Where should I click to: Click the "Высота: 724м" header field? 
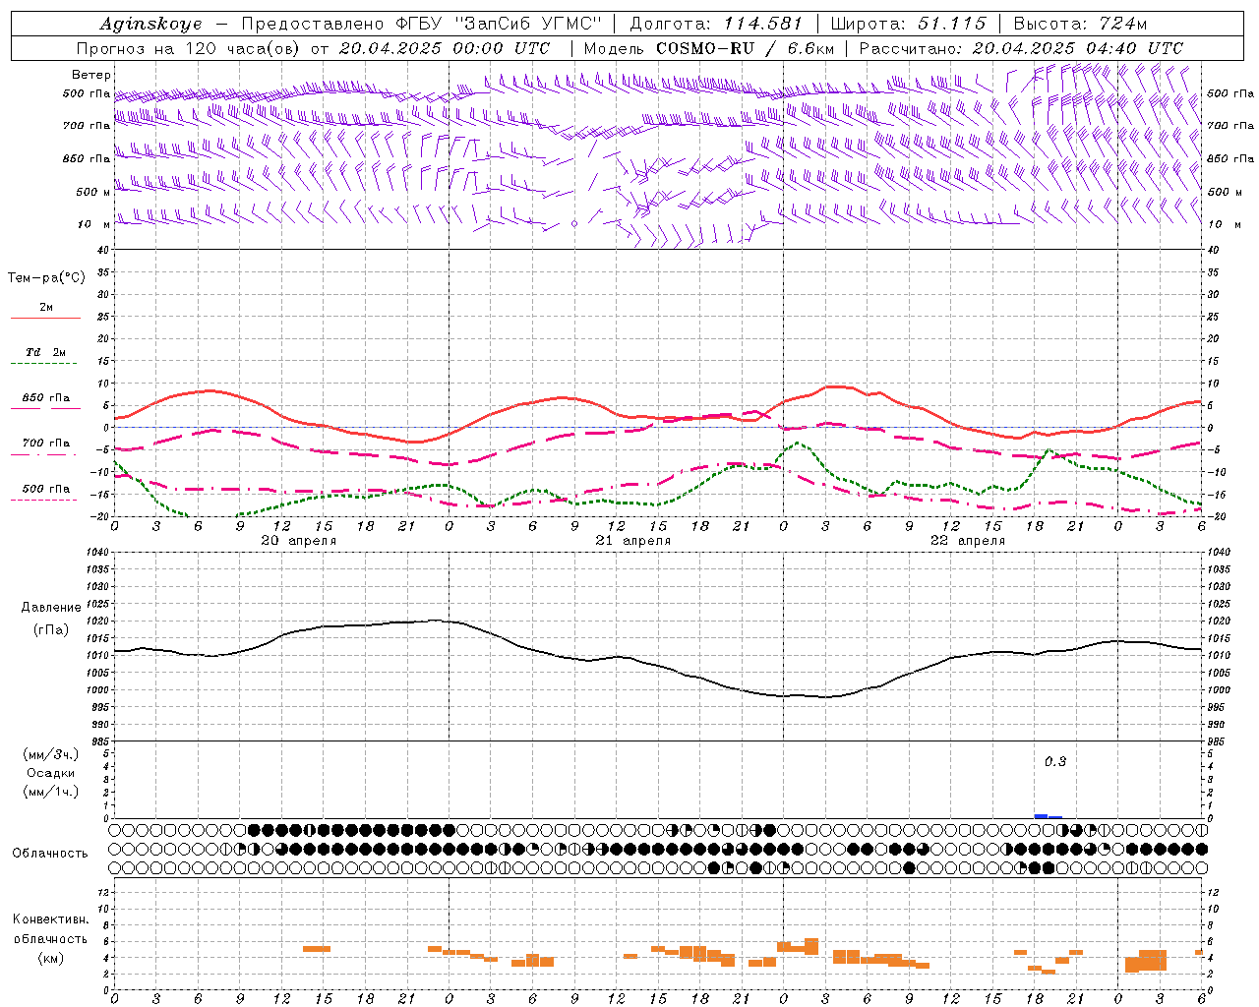(1080, 24)
